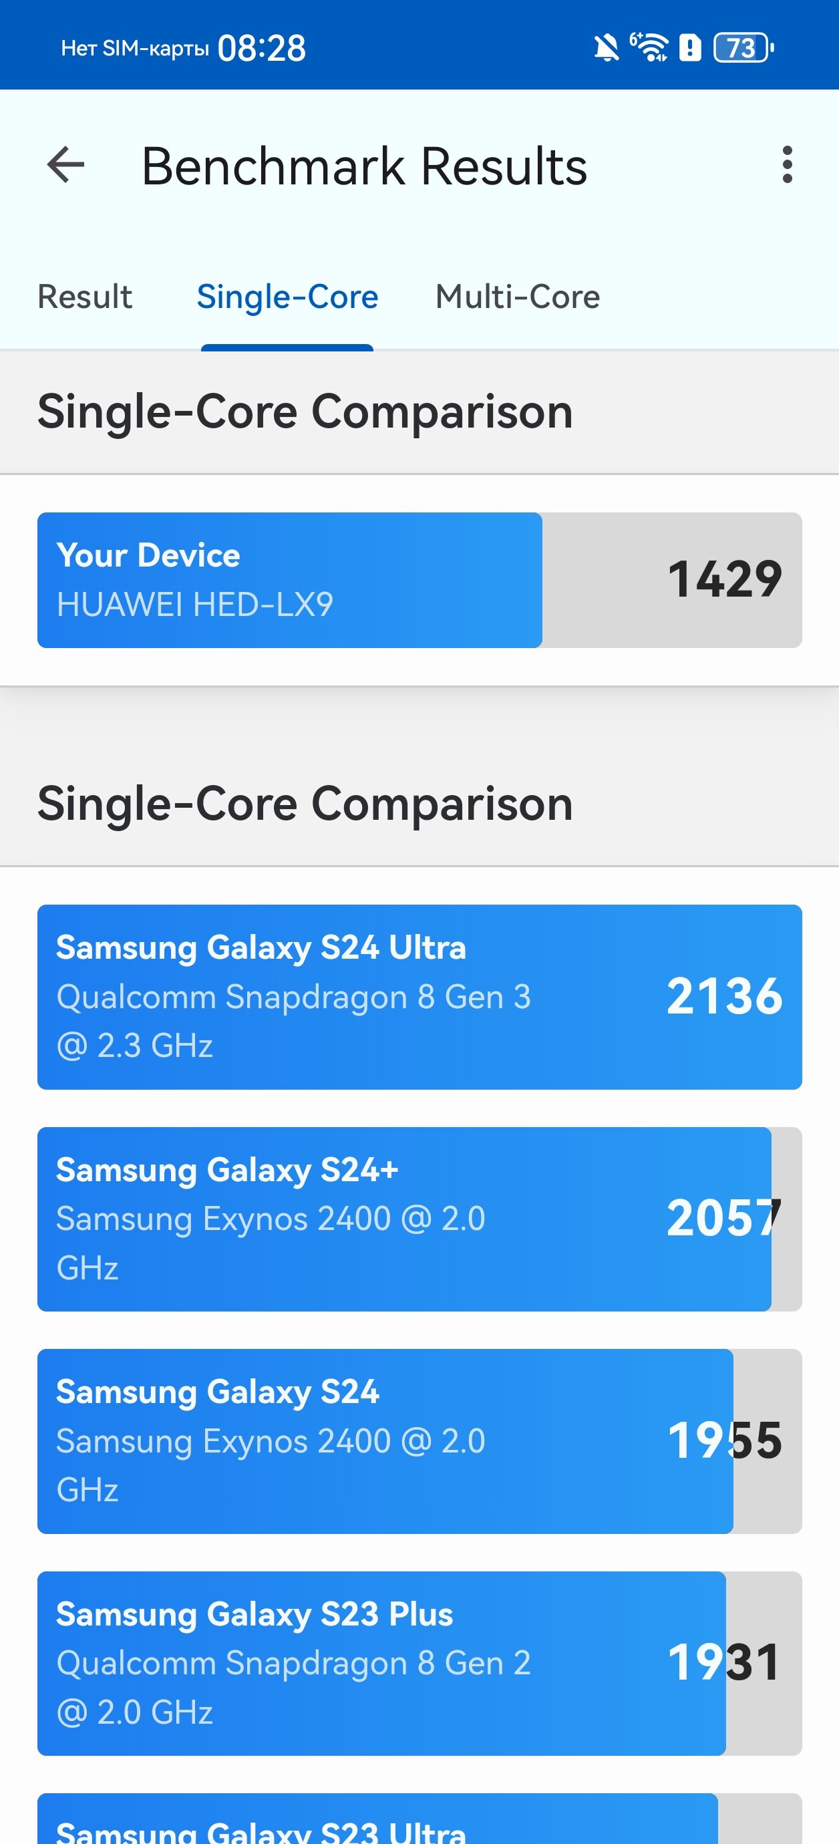The height and width of the screenshot is (1844, 839).
Task: Tap the clock showing 08:28
Action: [x=261, y=49]
